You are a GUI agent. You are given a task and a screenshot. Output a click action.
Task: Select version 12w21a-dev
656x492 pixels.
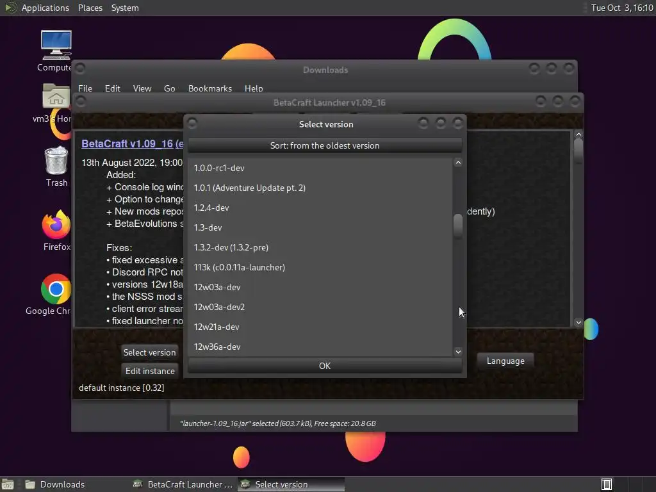(320, 327)
